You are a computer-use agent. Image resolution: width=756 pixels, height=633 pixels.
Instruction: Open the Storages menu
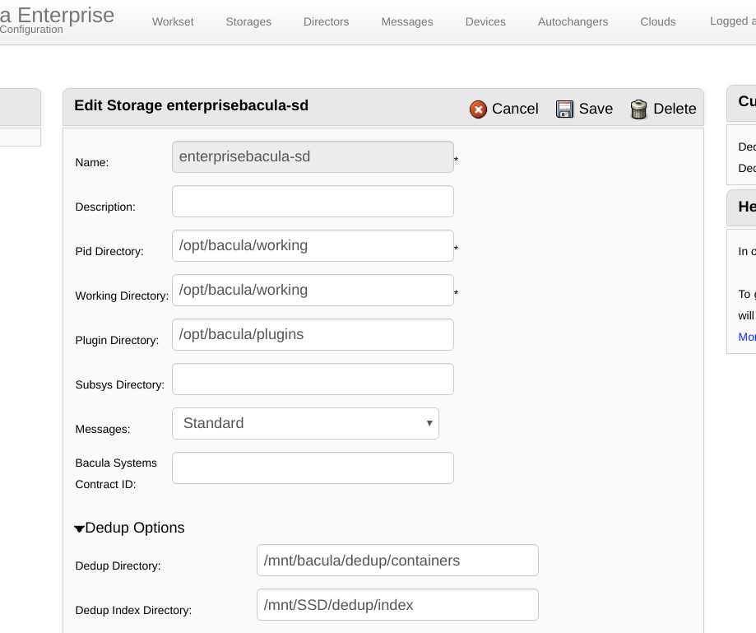coord(248,21)
